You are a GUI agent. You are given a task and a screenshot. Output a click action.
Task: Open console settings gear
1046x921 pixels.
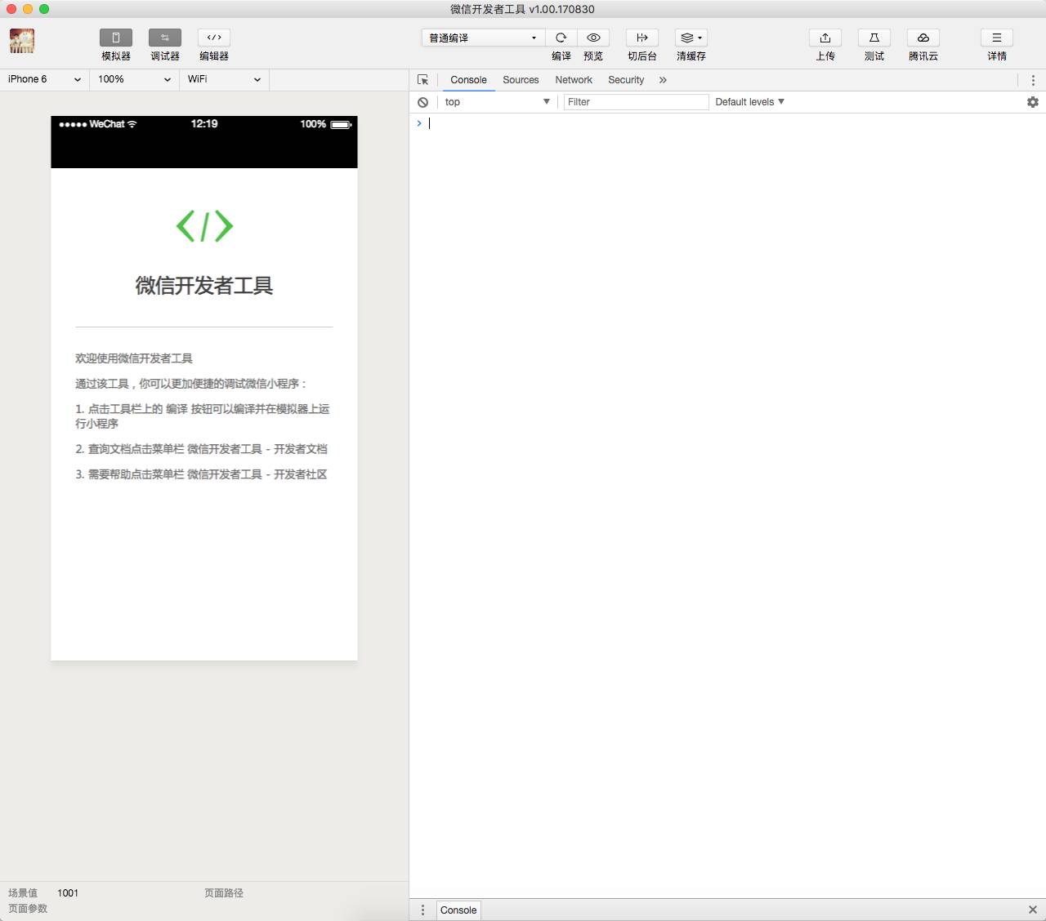click(x=1033, y=102)
